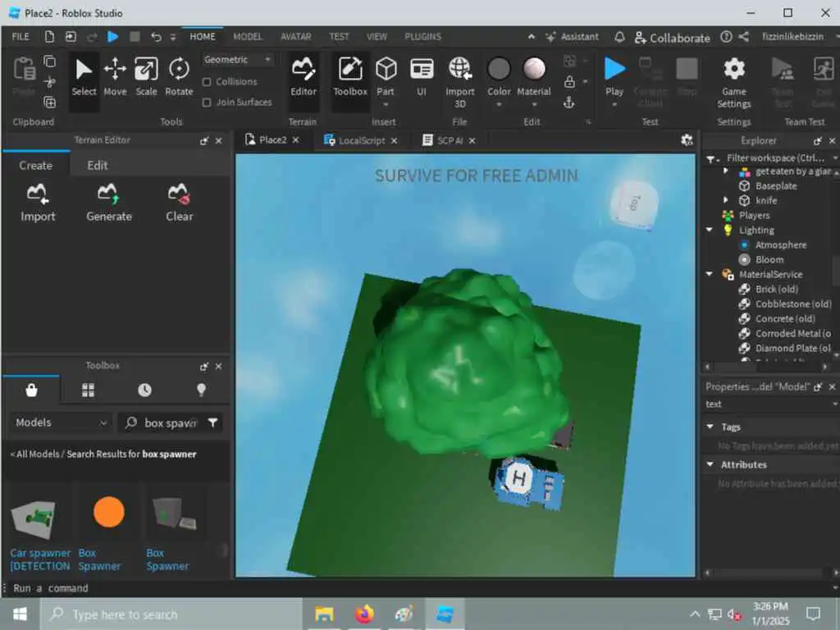
Task: Select the orange Box Spawner thumbnail
Action: pos(109,512)
